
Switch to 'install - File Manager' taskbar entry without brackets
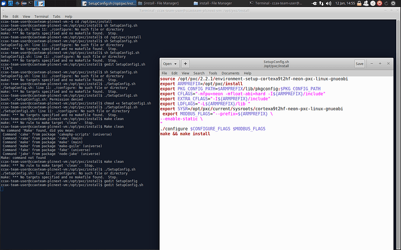(x=213, y=3)
